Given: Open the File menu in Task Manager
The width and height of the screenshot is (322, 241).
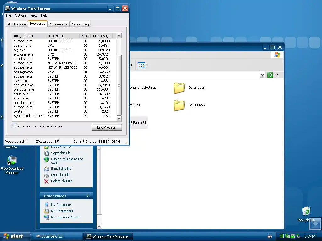Looking at the screenshot, I should click(x=8, y=15).
